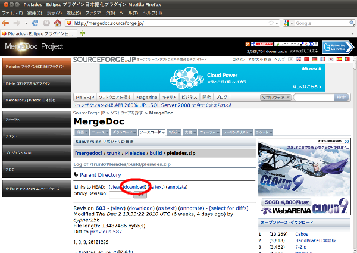This screenshot has height=253, width=357.
Task: Click the UK flag language icon
Action: point(299,59)
